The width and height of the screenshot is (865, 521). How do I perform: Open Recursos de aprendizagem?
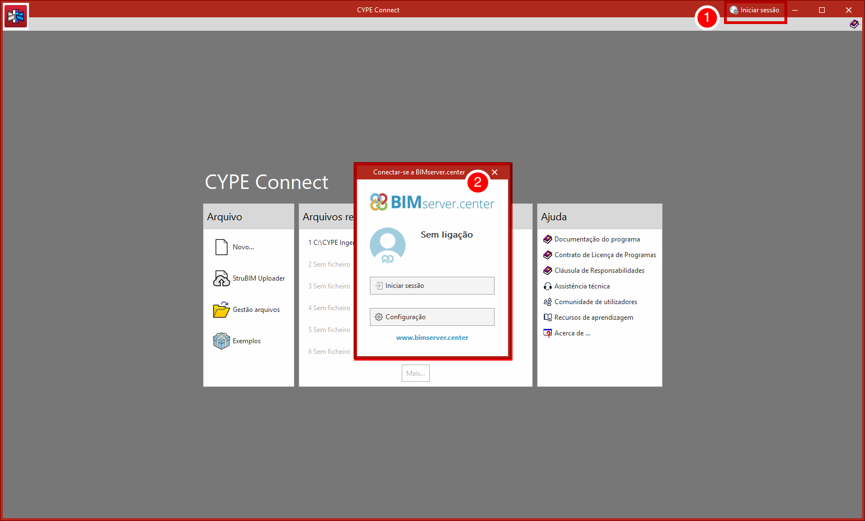coord(593,318)
